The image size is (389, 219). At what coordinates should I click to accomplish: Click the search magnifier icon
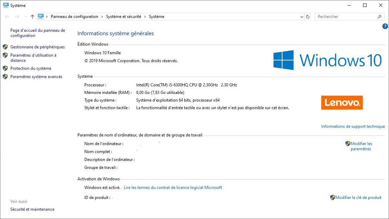(x=379, y=17)
